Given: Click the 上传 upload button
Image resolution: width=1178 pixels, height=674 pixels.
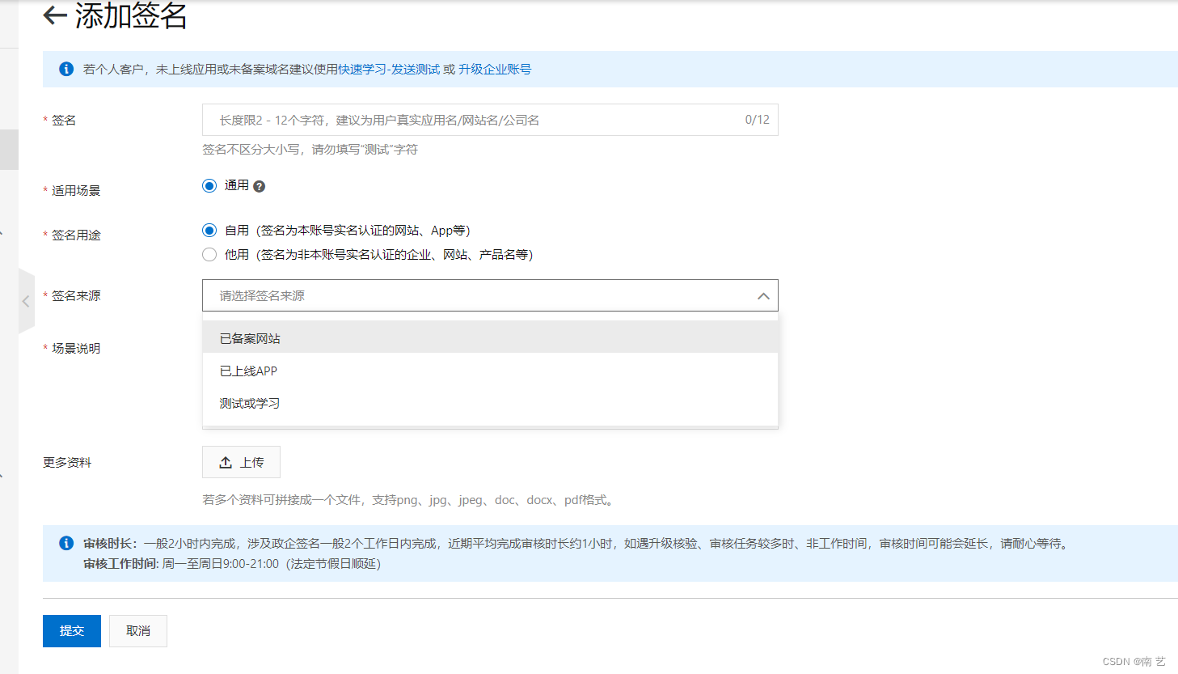Looking at the screenshot, I should [x=241, y=462].
